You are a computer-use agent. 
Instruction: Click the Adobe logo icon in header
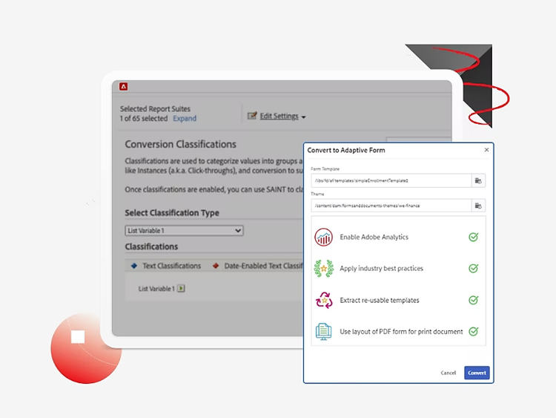(x=124, y=87)
